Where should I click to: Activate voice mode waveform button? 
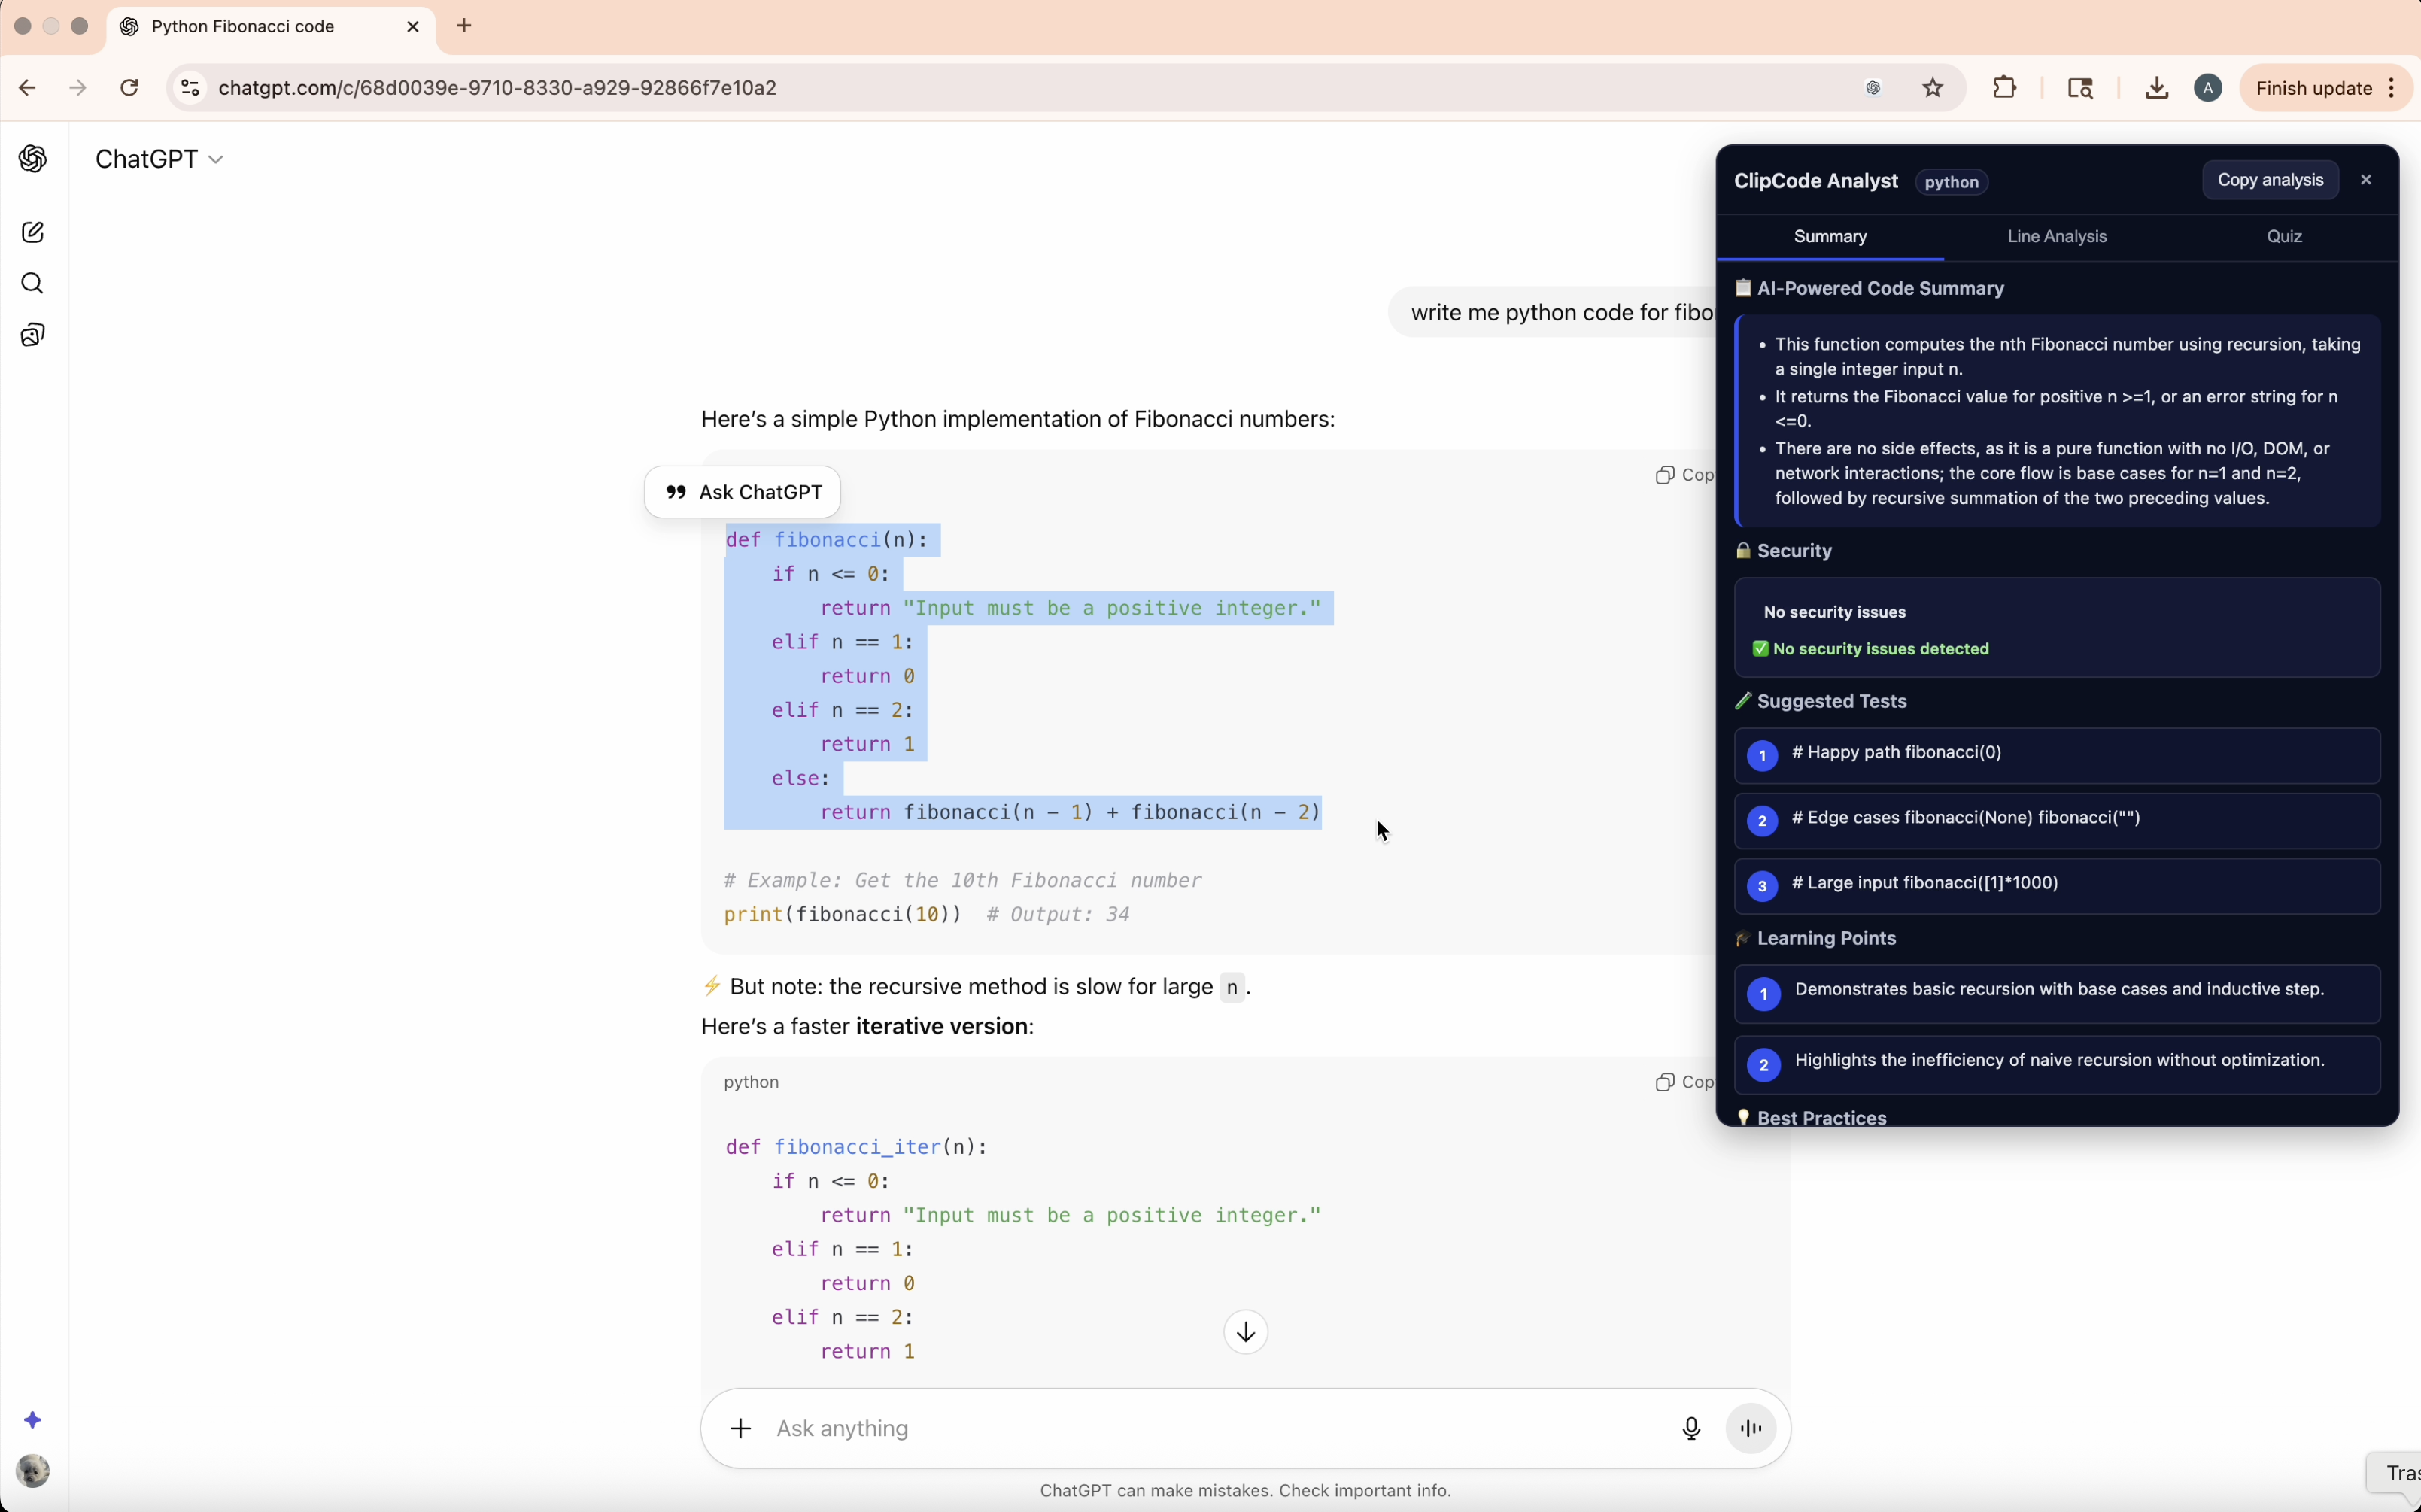[1751, 1428]
